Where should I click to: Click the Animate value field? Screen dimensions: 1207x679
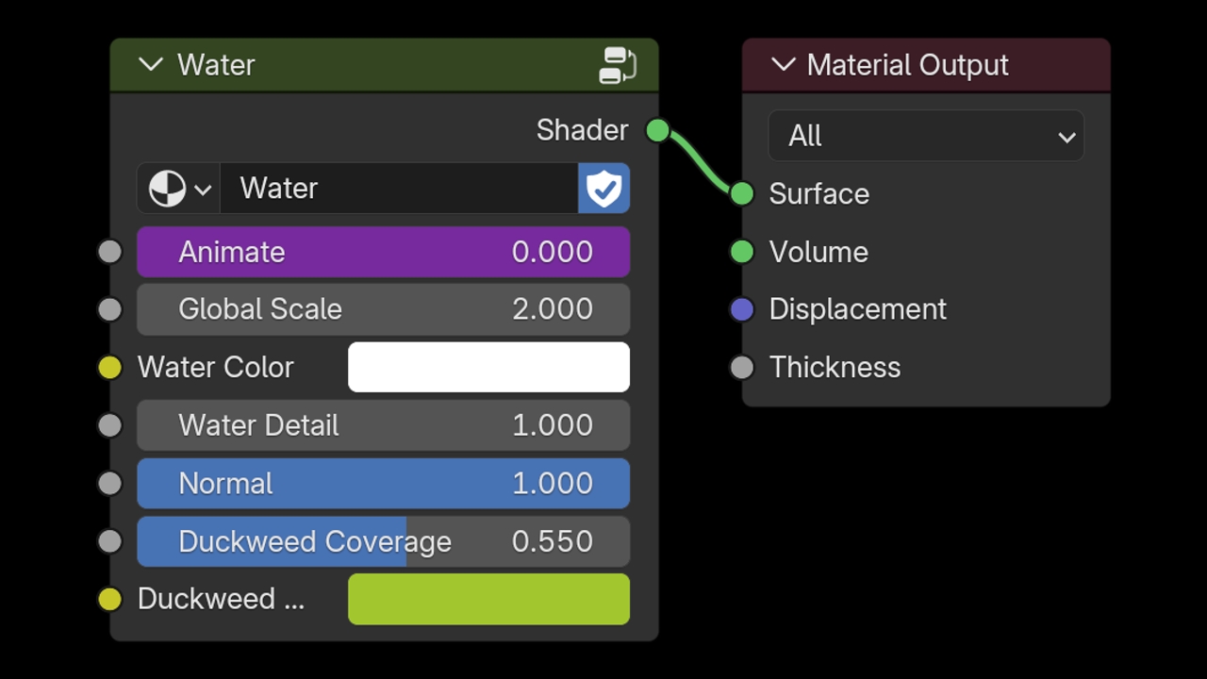384,252
